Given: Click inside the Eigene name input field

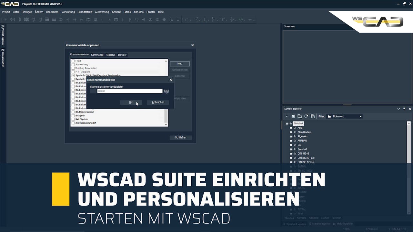Looking at the screenshot, I should 130,91.
